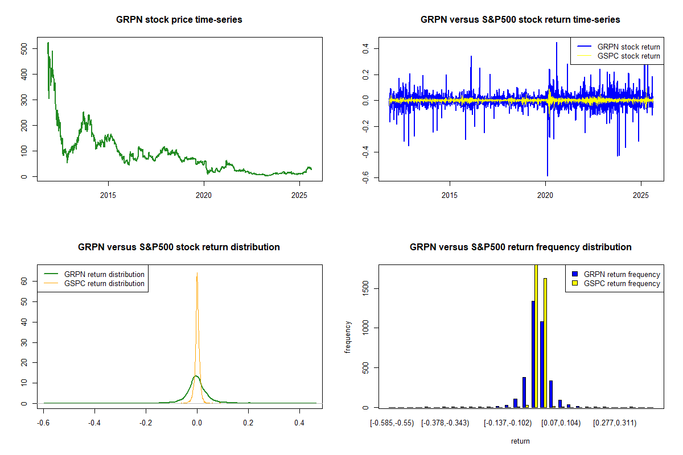Click the 'GRPN versus S&P500 stock return time-series' title
Screen dimensions: 683x455
(x=520, y=20)
